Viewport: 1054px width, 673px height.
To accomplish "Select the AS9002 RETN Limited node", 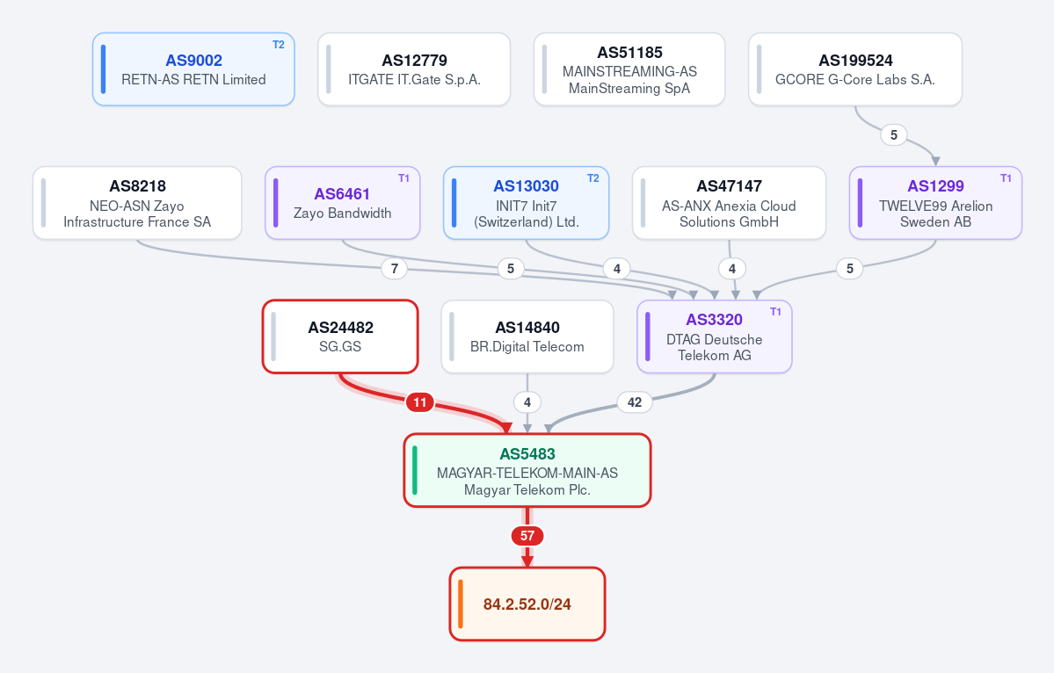I will pos(193,69).
